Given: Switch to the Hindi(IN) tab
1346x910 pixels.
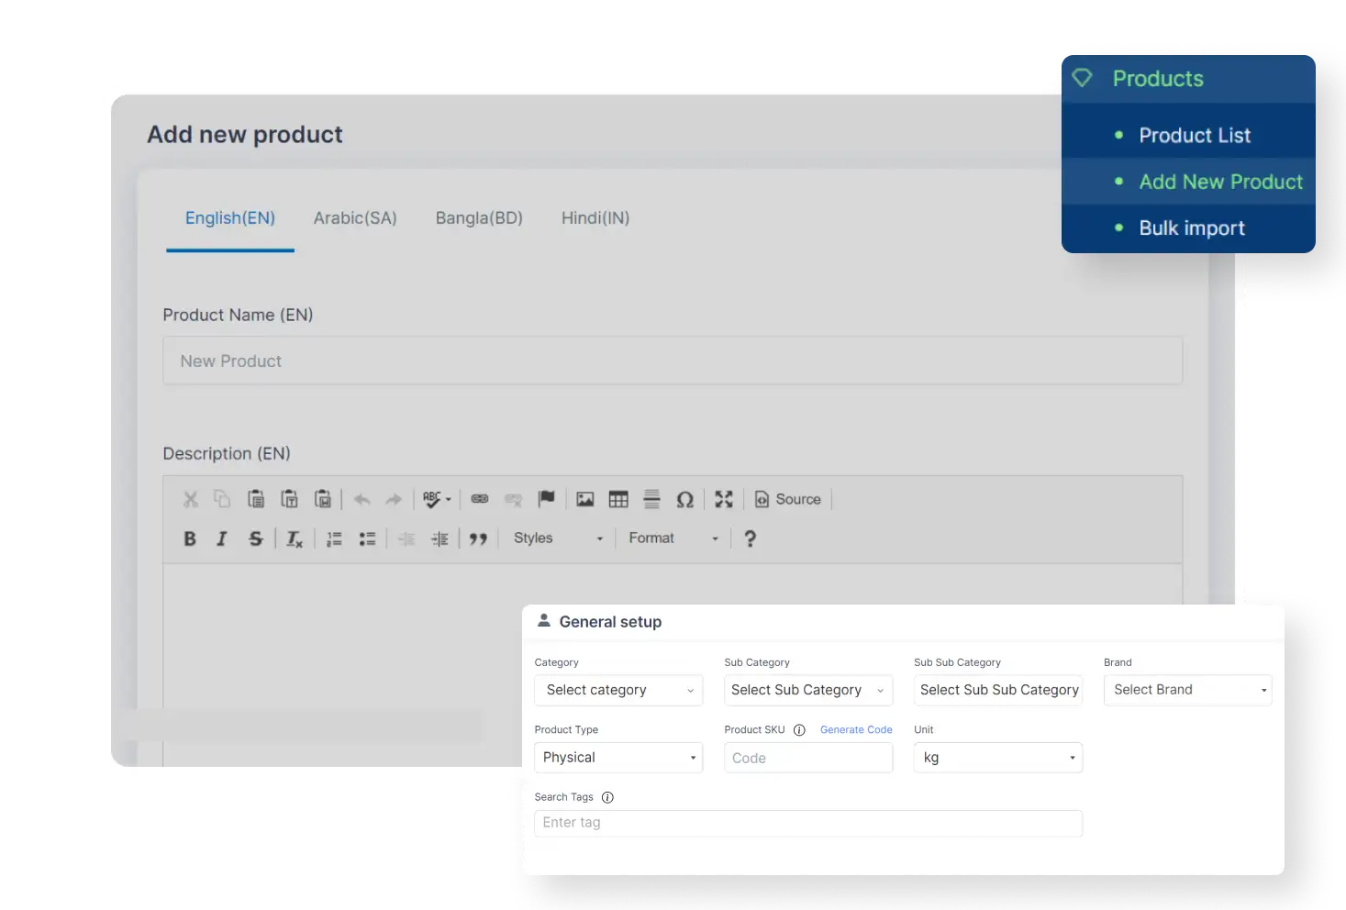Looking at the screenshot, I should (595, 218).
